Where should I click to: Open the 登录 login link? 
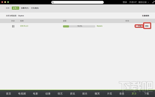coord(125,2)
